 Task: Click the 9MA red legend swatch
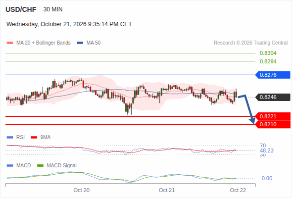tap(34, 138)
